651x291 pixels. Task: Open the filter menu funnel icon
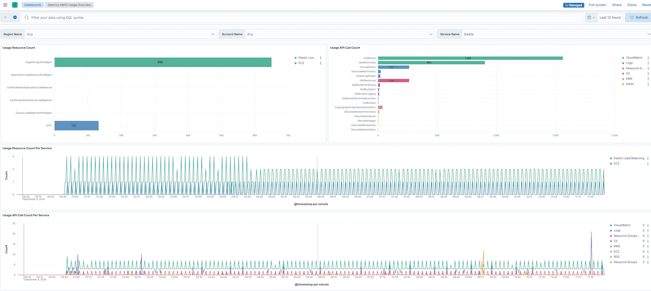[6, 17]
